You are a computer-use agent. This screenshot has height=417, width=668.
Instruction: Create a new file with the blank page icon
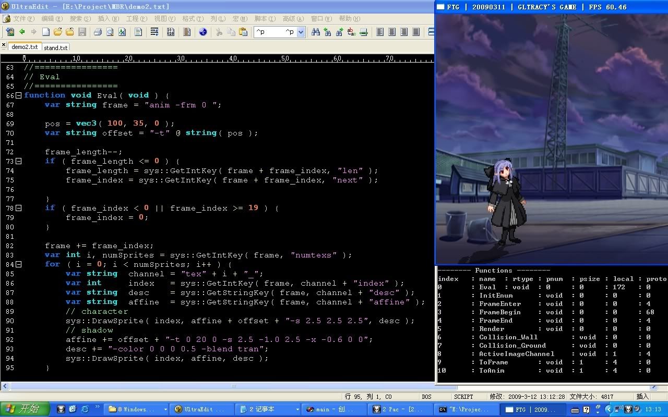coord(46,32)
